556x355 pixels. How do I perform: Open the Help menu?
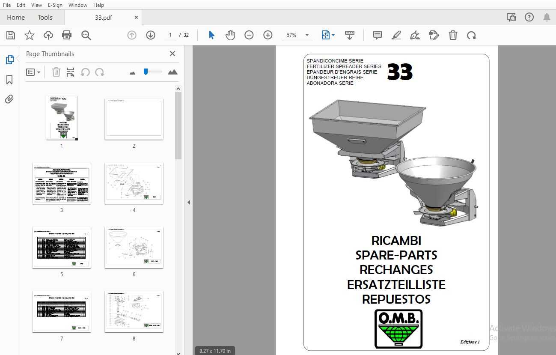click(98, 5)
